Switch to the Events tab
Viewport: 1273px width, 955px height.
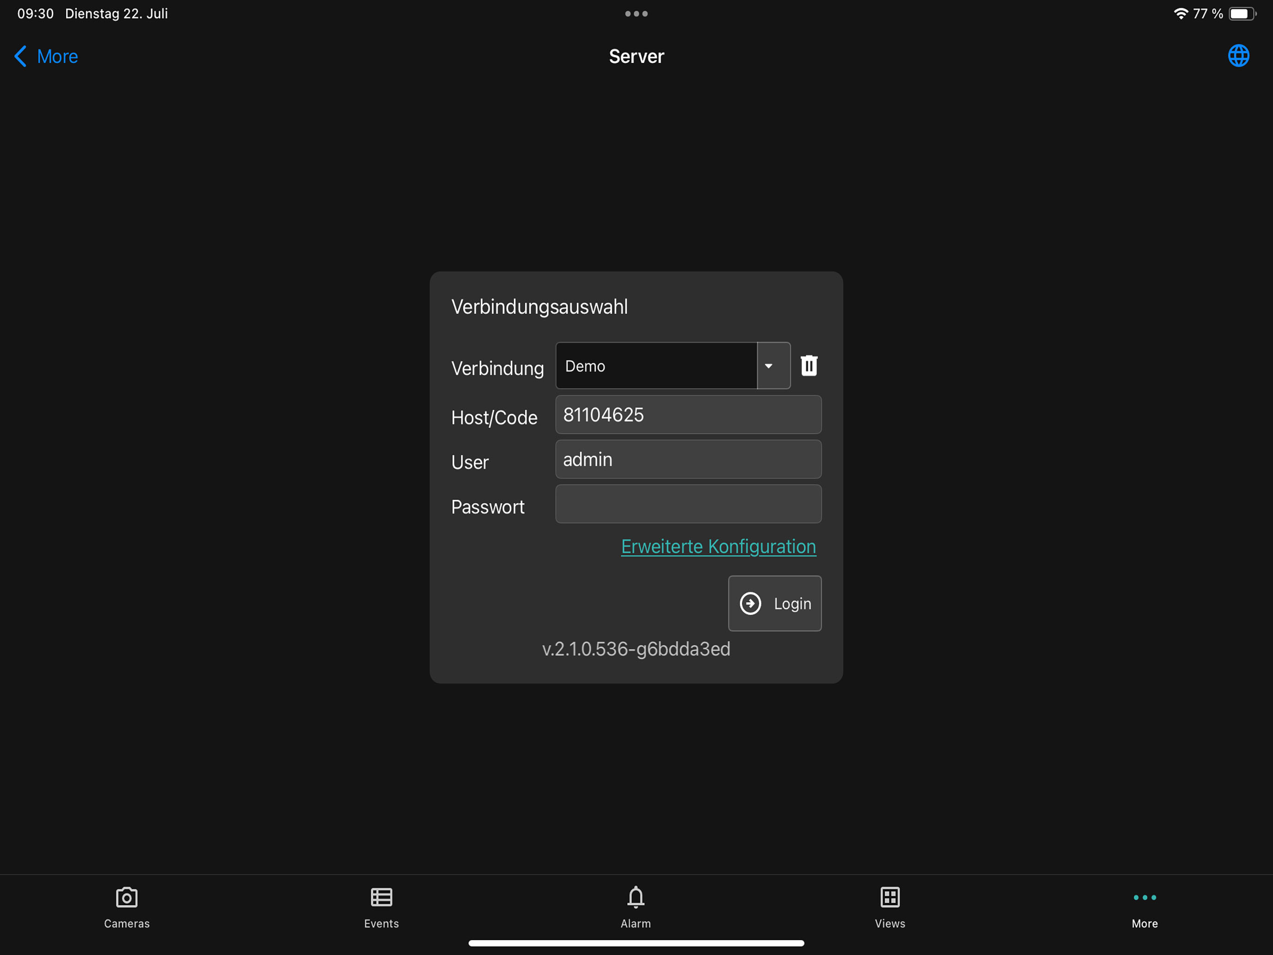(382, 908)
